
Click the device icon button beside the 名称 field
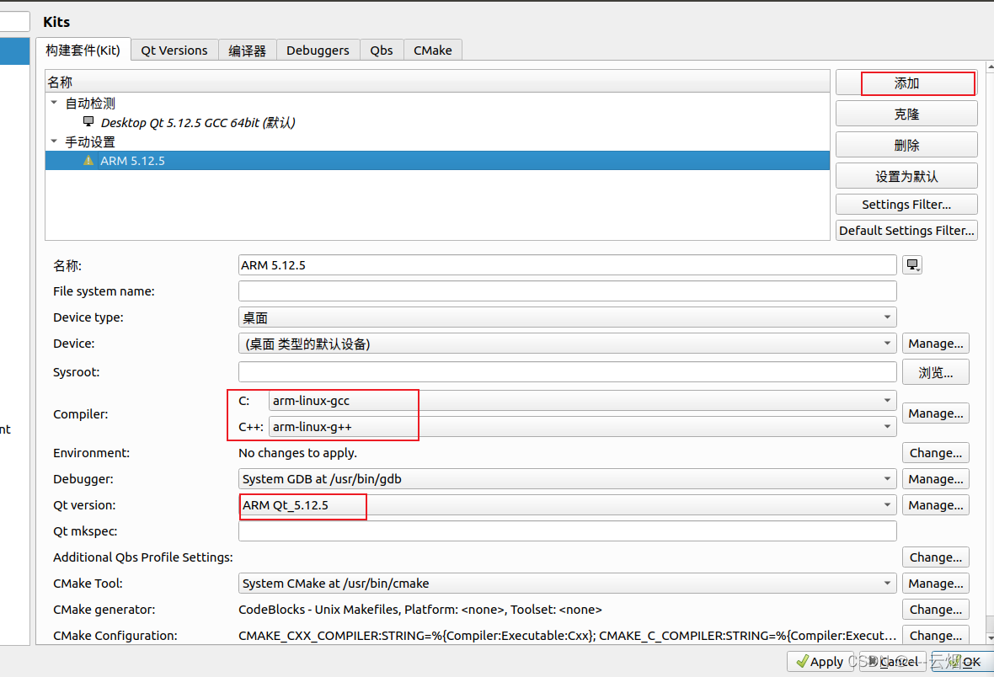911,264
